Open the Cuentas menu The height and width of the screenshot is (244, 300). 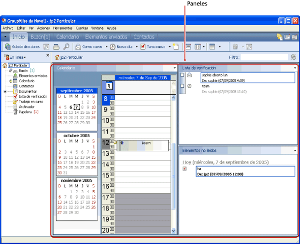[82, 28]
